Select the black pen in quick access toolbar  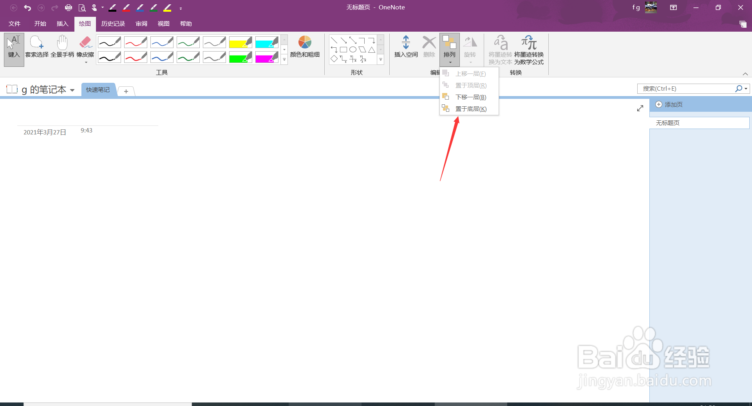112,7
